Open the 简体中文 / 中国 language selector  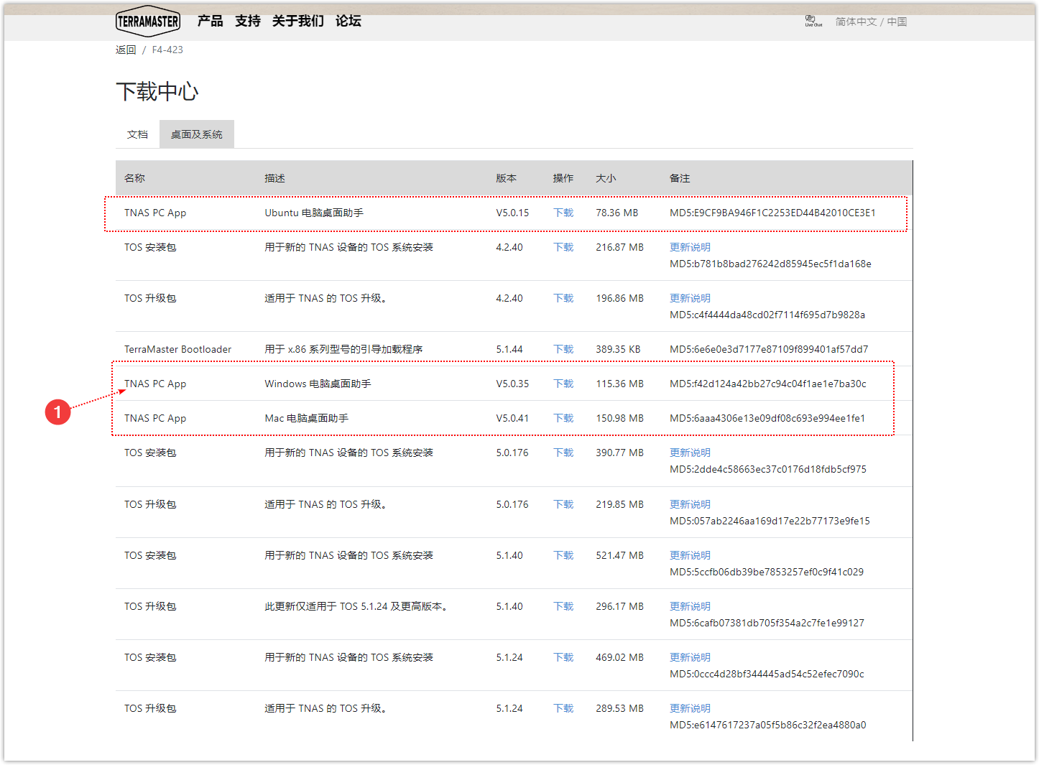point(871,22)
